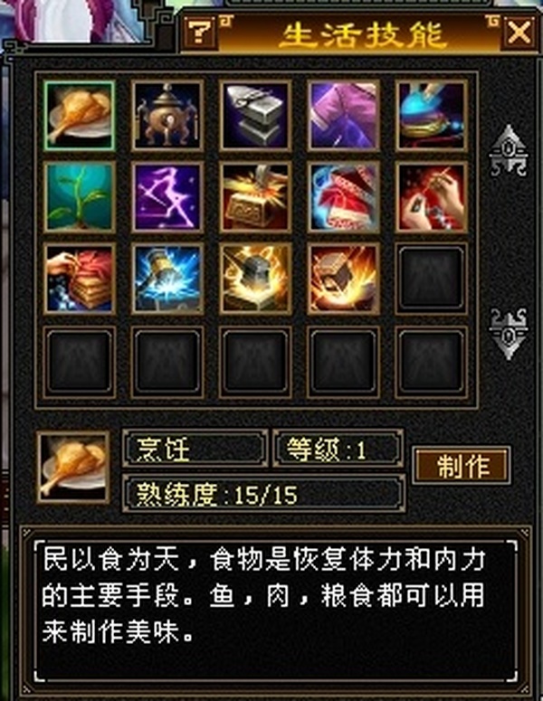This screenshot has width=543, height=701.
Task: Select the hands threading beads skill icon
Action: click(432, 197)
